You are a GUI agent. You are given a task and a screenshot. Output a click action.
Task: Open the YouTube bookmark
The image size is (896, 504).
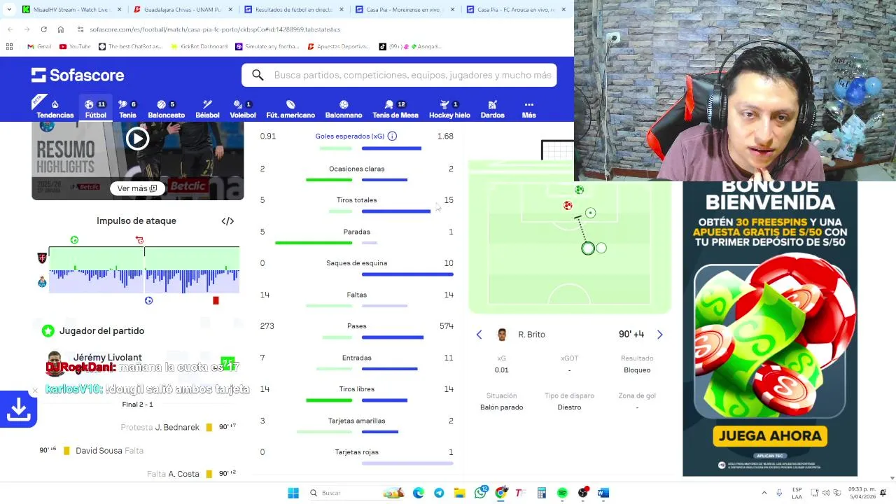(76, 46)
